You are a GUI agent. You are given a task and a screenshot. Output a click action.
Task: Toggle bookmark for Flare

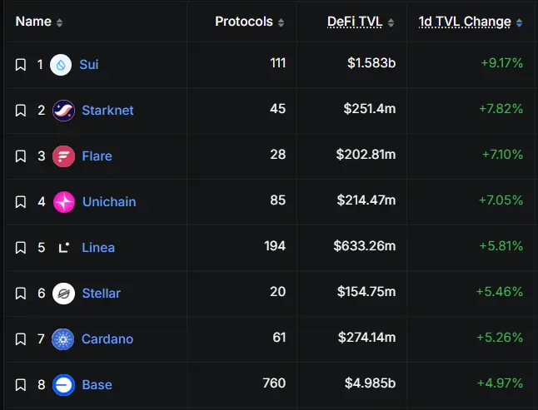coord(21,156)
